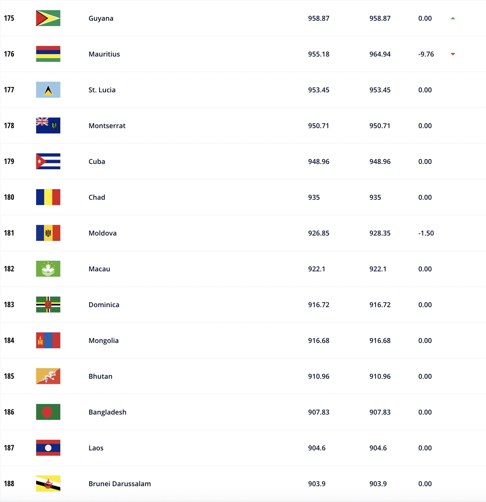Select rank 181 row number
Image resolution: width=486 pixels, height=502 pixels.
9,233
